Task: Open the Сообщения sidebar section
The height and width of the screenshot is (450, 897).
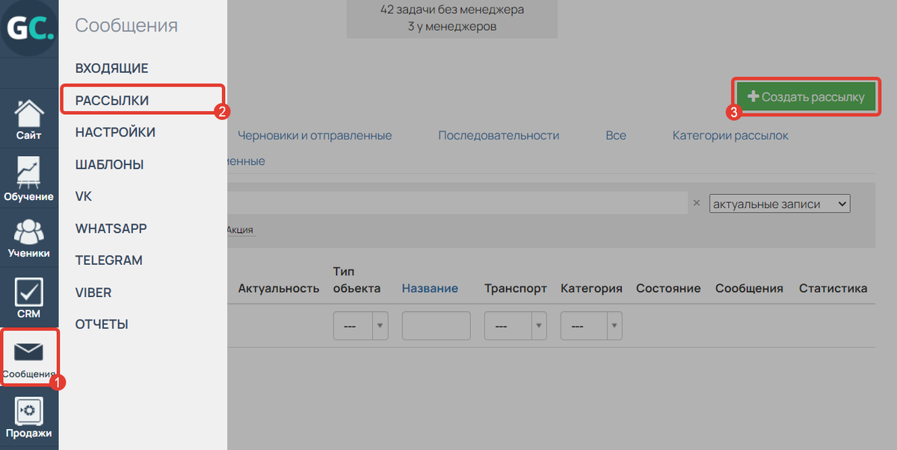Action: coord(28,357)
